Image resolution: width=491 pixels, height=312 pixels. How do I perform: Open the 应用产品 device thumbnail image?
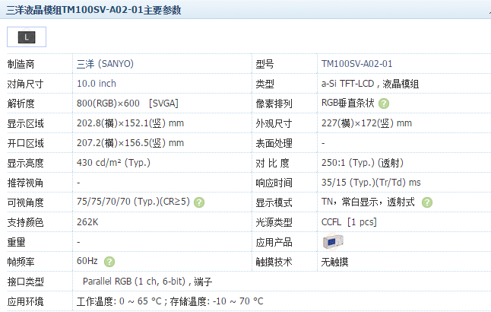(334, 242)
